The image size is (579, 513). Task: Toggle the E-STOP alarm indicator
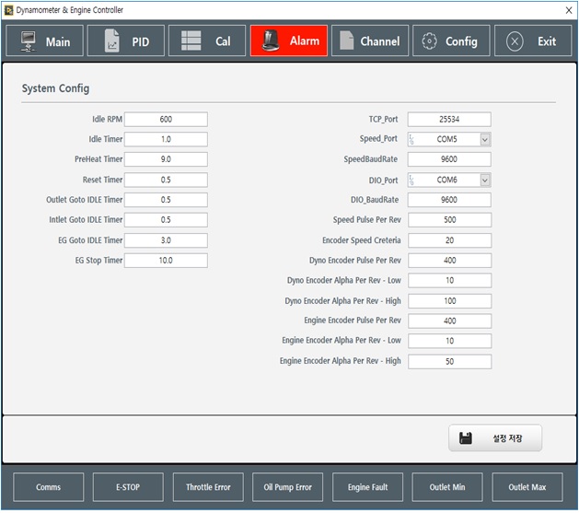(x=128, y=487)
